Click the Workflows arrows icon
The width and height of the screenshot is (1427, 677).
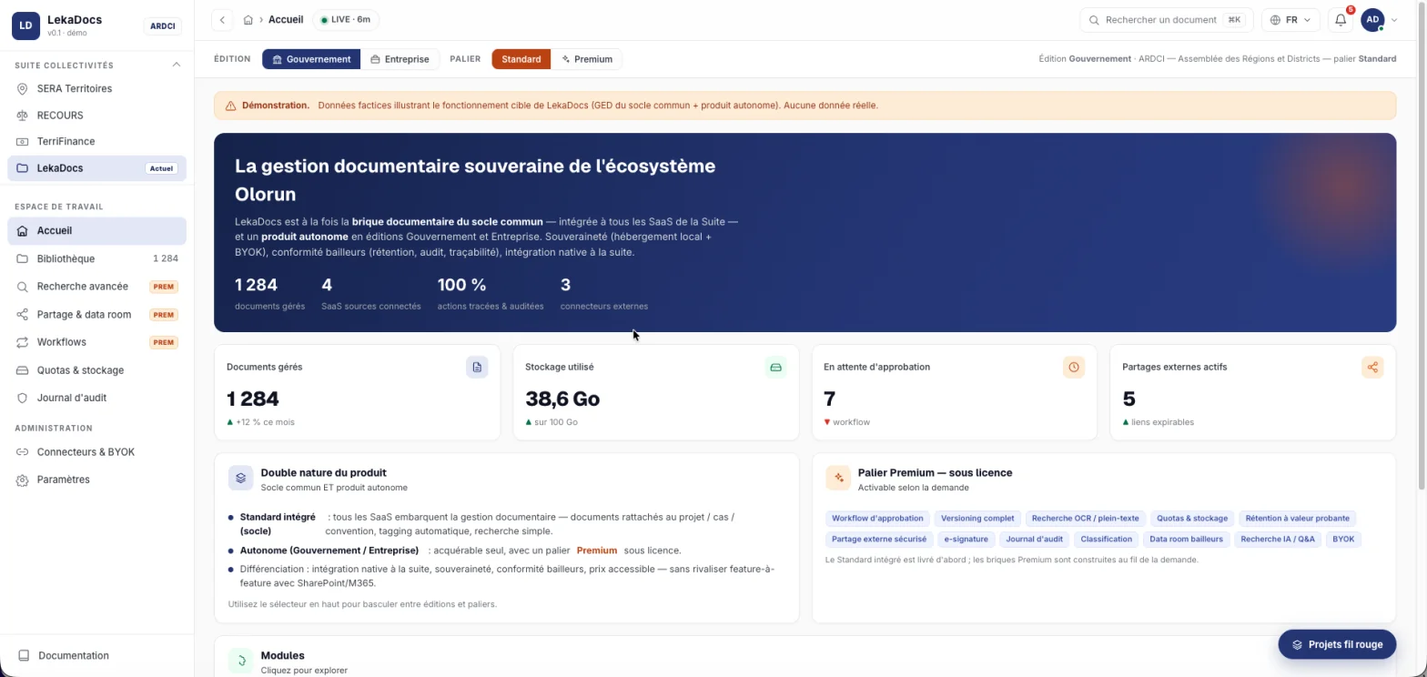[x=23, y=342]
